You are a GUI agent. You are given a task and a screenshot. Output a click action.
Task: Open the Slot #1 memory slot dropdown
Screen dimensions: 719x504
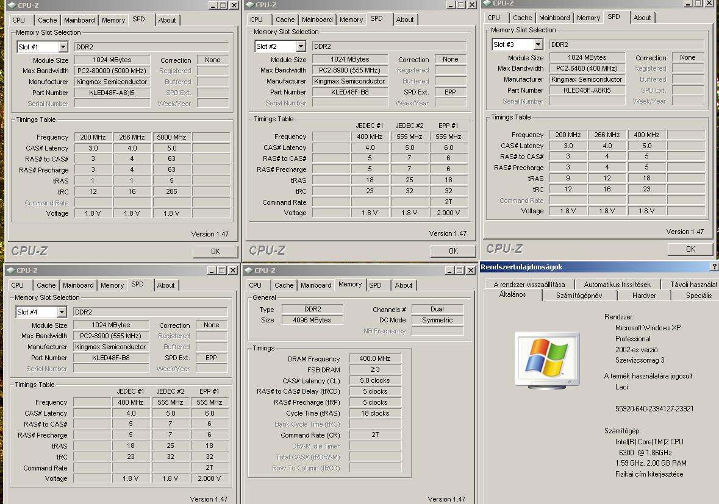63,47
